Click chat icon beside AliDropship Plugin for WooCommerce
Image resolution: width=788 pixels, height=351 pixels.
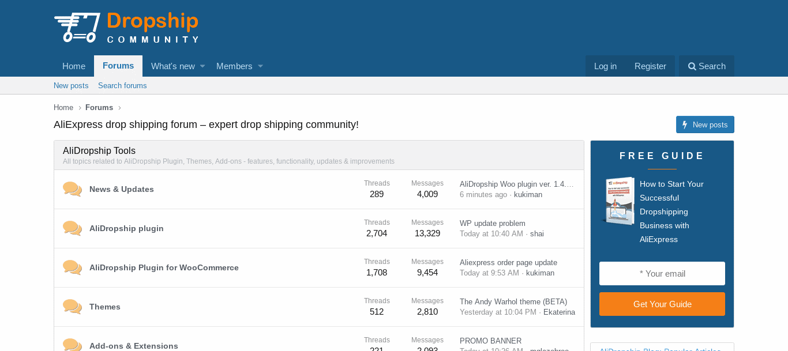(72, 267)
